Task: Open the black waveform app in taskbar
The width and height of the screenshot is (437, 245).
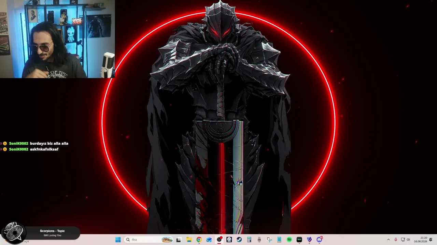Action: [299, 240]
